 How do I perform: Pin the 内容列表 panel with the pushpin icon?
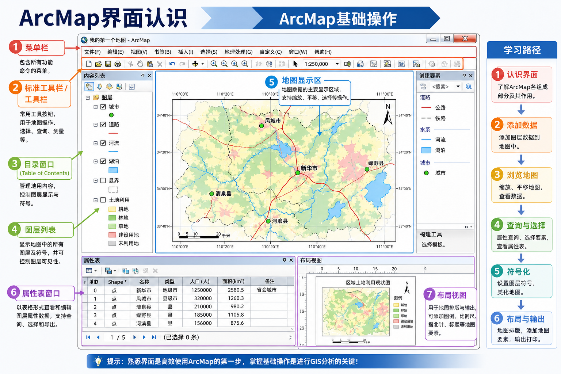coord(143,76)
